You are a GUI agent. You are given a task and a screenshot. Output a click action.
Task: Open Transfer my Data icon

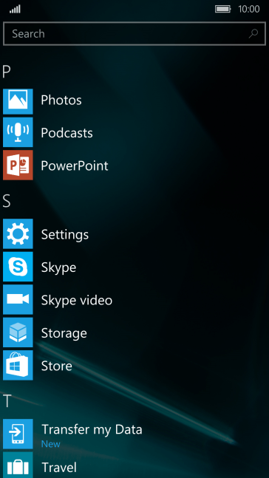tap(18, 434)
